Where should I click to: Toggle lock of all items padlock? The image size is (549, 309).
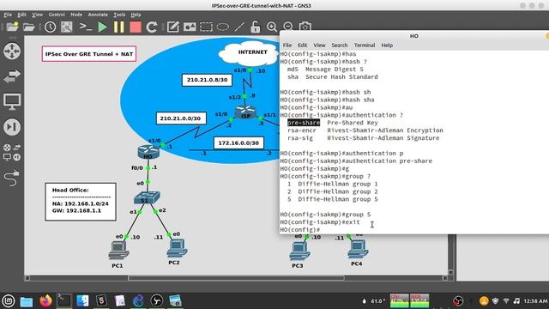(x=256, y=27)
